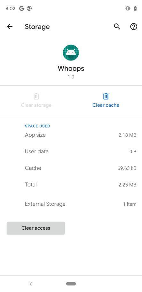Image resolution: width=142 pixels, height=292 pixels.
Task: Tap the Clear cache text label
Action: coord(106,105)
